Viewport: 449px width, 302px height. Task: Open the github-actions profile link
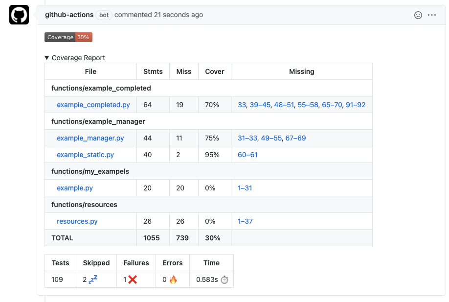[69, 15]
